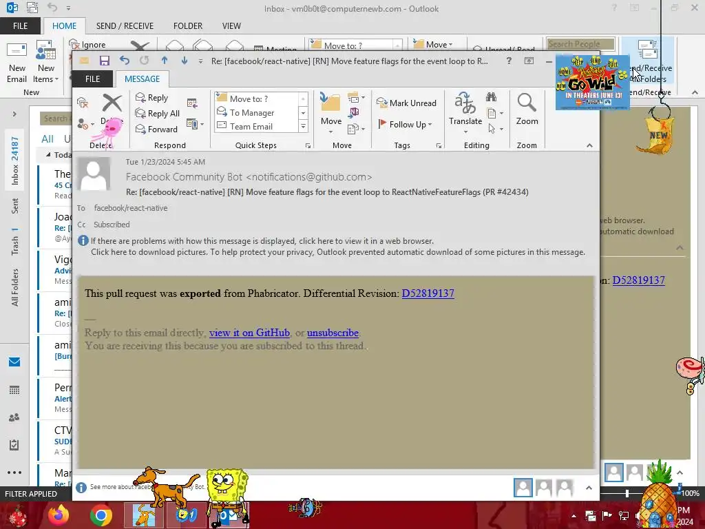This screenshot has width=705, height=529.
Task: Select the Inbox 24187 folder
Action: 15,161
